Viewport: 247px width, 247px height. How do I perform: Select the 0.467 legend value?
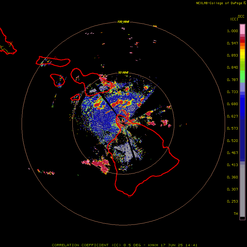pyautogui.click(x=232, y=153)
